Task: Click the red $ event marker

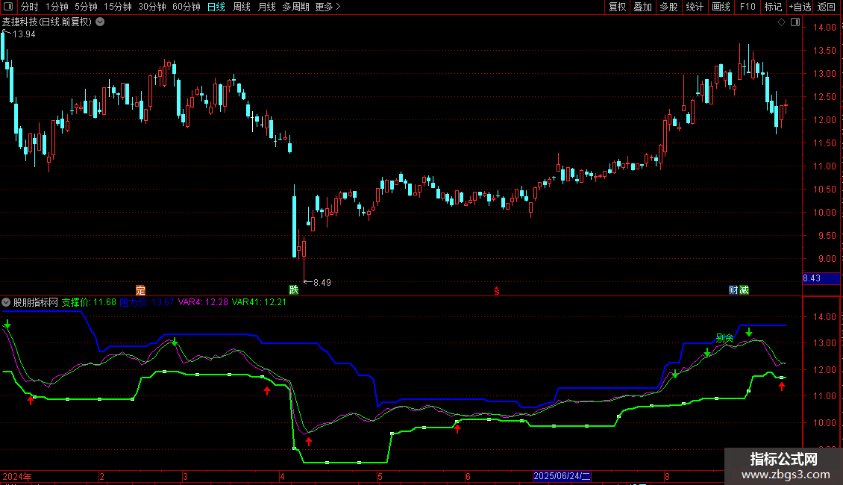Action: [497, 291]
